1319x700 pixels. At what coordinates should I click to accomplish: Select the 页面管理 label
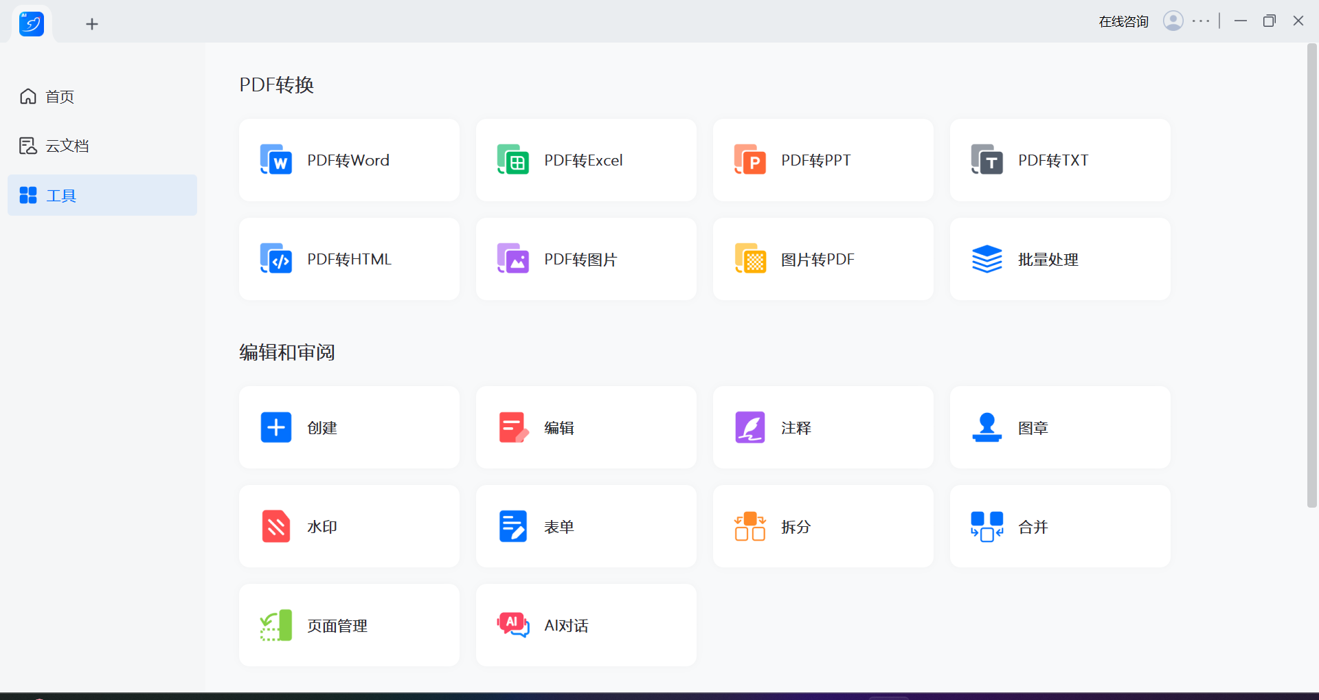tap(337, 625)
